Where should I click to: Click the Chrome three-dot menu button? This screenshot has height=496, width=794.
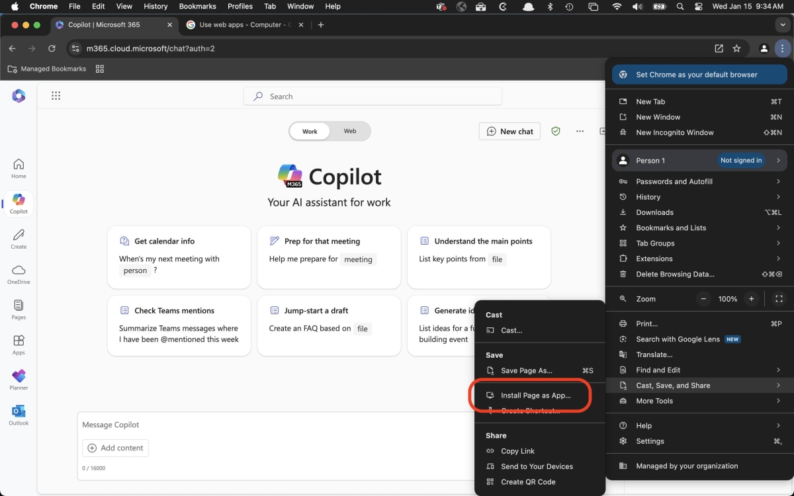click(x=782, y=48)
